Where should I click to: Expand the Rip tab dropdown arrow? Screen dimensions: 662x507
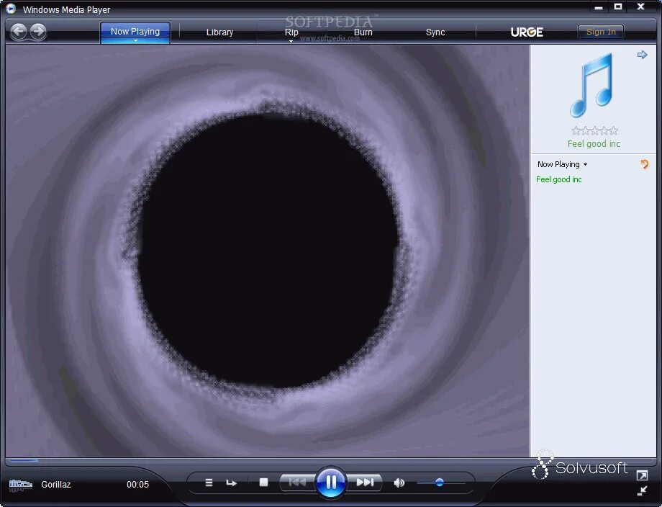(291, 41)
